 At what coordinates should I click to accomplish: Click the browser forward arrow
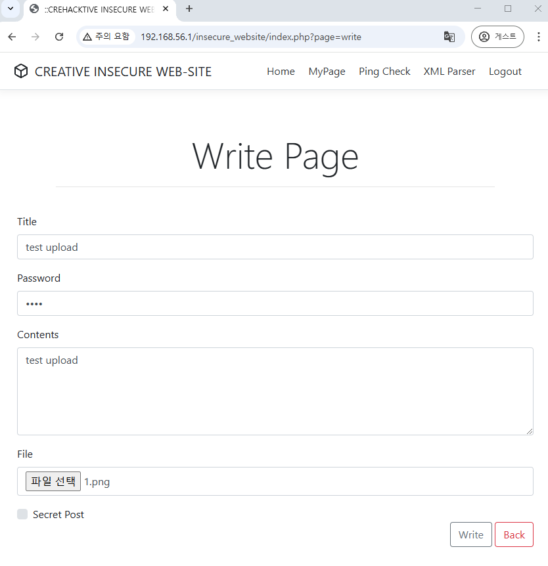click(35, 37)
